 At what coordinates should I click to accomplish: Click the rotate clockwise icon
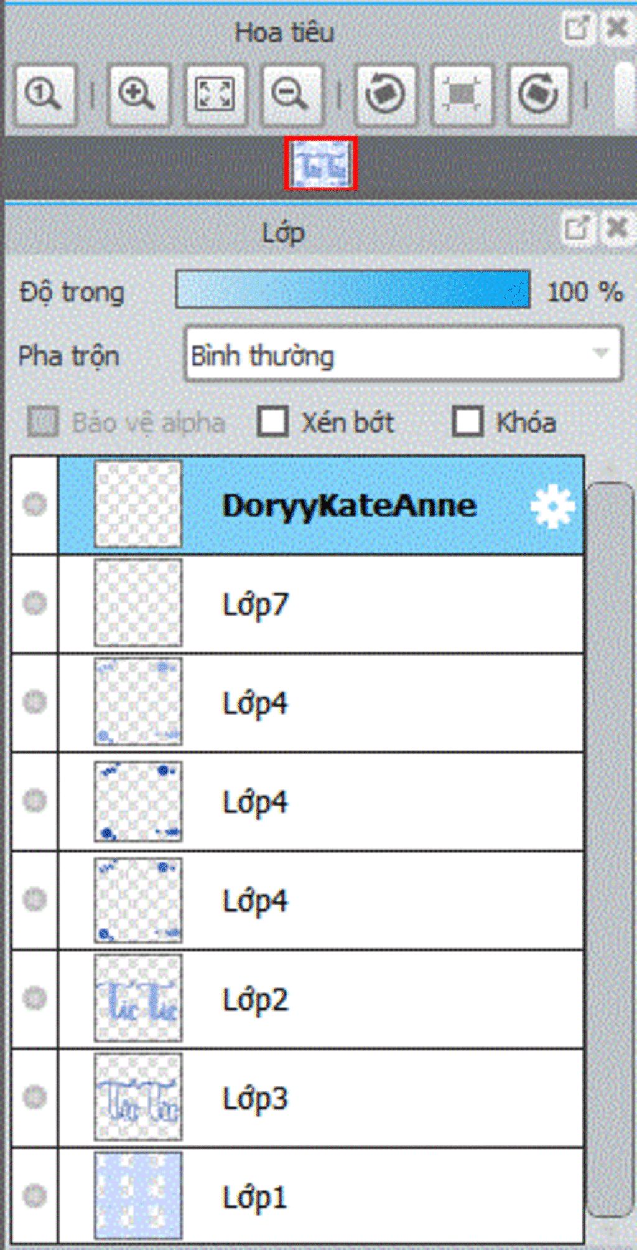[x=539, y=95]
